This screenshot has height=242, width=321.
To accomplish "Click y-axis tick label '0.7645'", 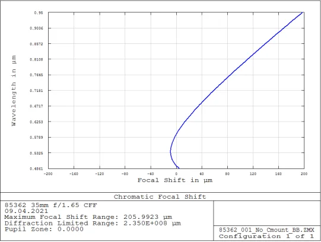I will (36, 75).
